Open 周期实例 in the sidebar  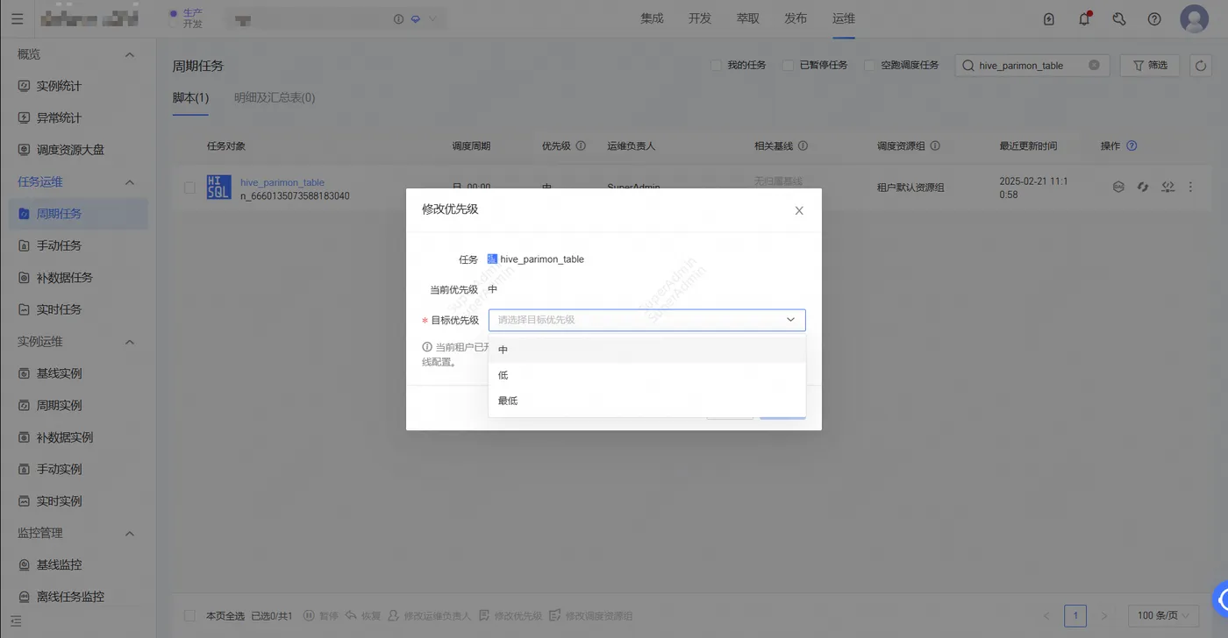point(59,406)
